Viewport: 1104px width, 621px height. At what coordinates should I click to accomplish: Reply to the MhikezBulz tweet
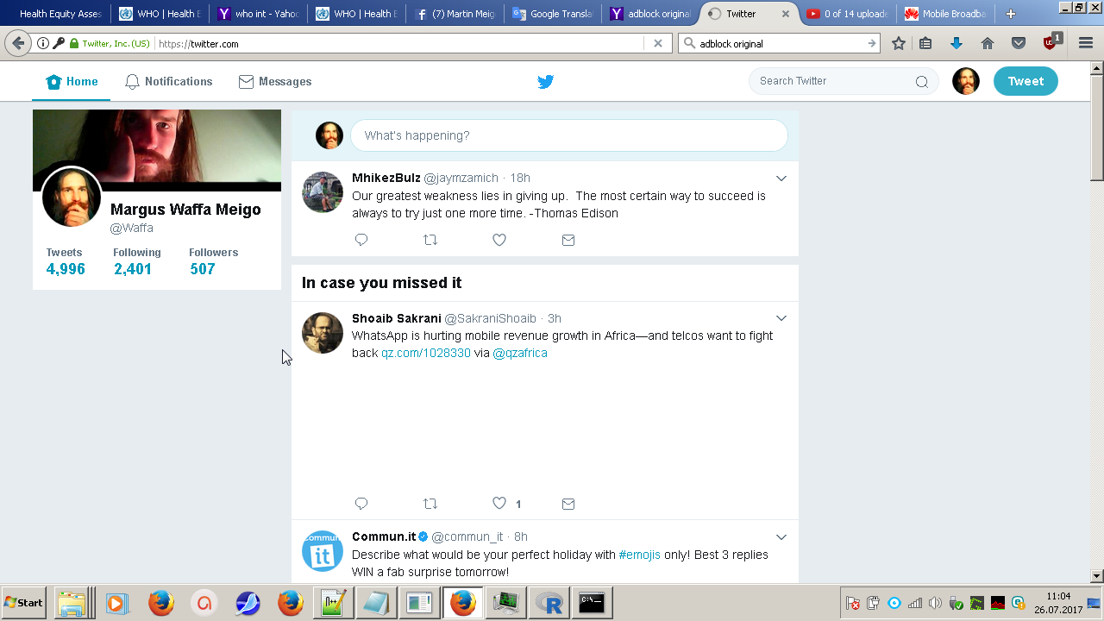[x=361, y=240]
